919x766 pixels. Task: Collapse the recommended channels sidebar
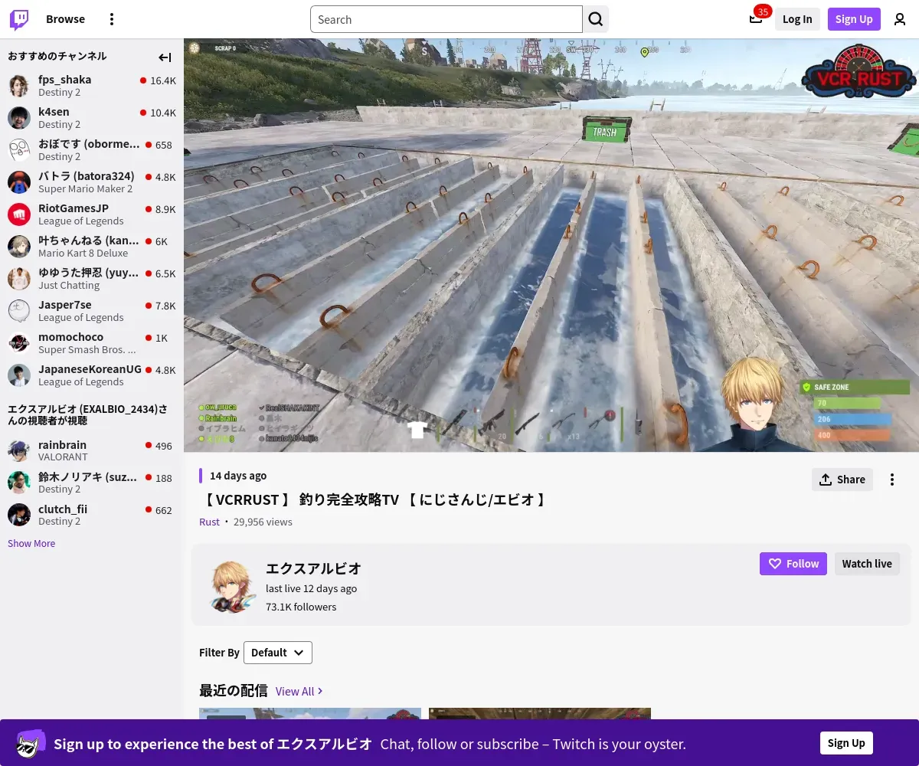(x=165, y=57)
